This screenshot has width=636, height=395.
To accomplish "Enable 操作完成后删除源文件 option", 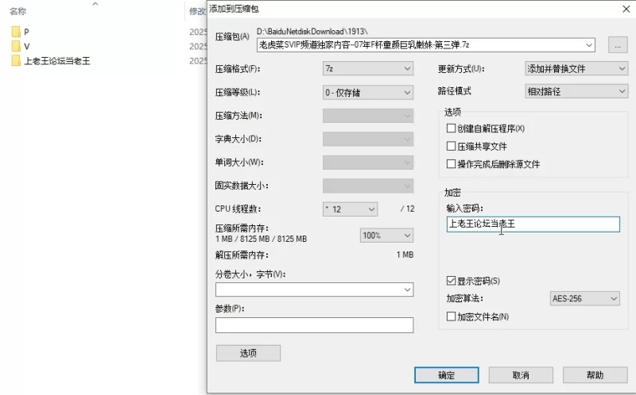I will [x=452, y=164].
